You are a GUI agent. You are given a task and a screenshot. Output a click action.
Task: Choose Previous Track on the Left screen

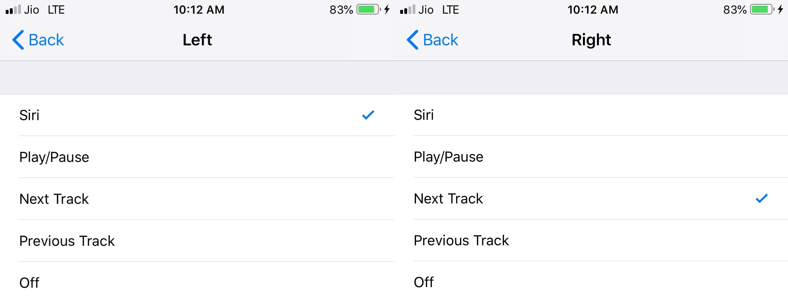pos(197,241)
